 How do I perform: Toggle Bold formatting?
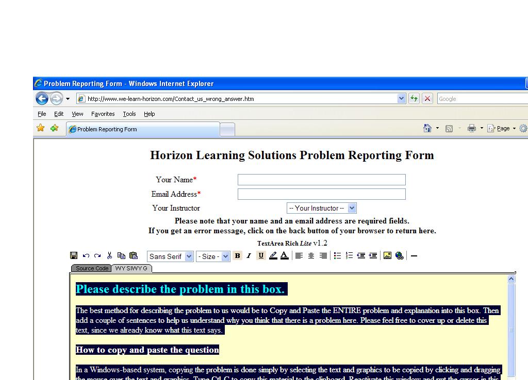(237, 255)
